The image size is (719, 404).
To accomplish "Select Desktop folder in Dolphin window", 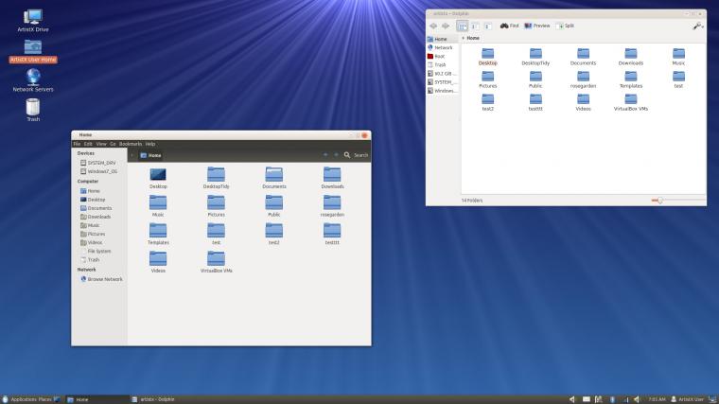I will pos(488,57).
